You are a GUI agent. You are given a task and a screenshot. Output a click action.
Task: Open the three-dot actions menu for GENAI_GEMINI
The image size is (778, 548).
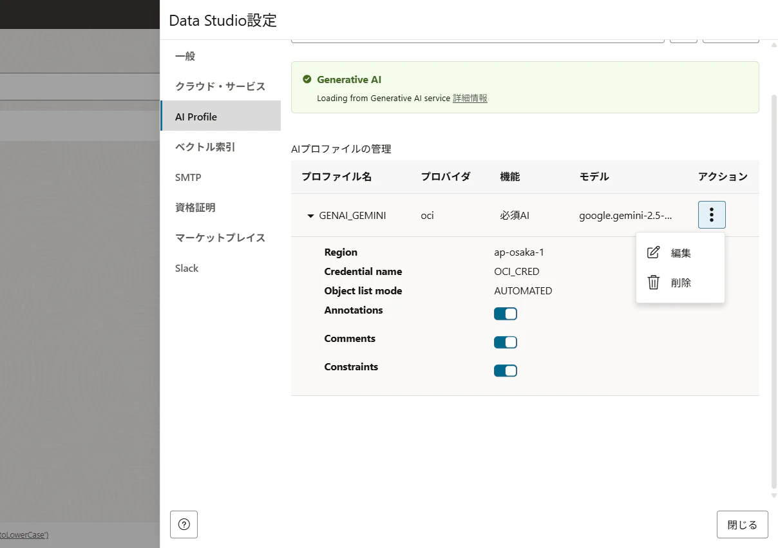(712, 214)
